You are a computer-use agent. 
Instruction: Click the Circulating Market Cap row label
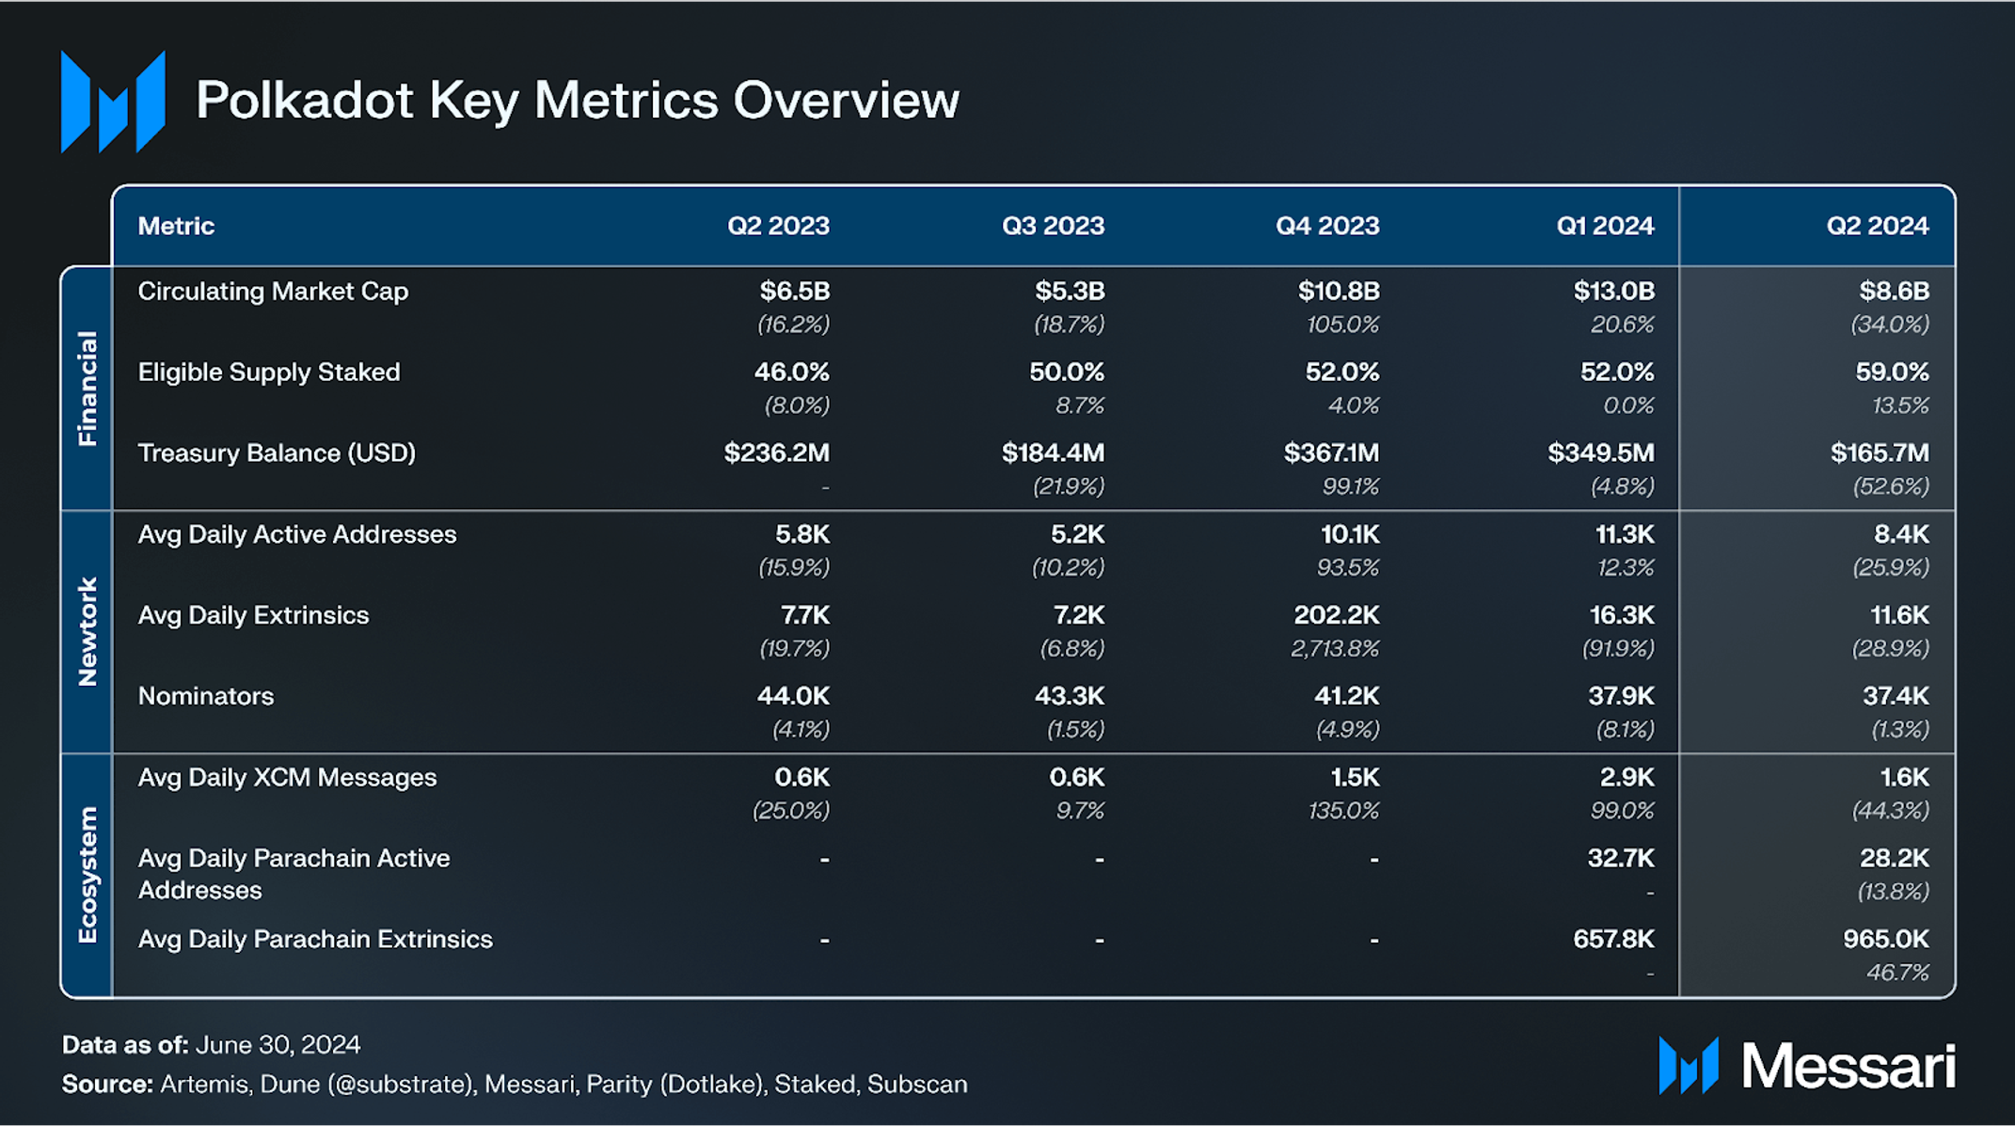273,292
